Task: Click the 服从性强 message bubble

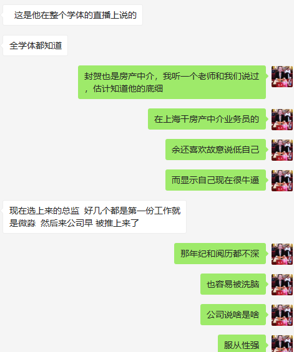Action: coord(242,343)
